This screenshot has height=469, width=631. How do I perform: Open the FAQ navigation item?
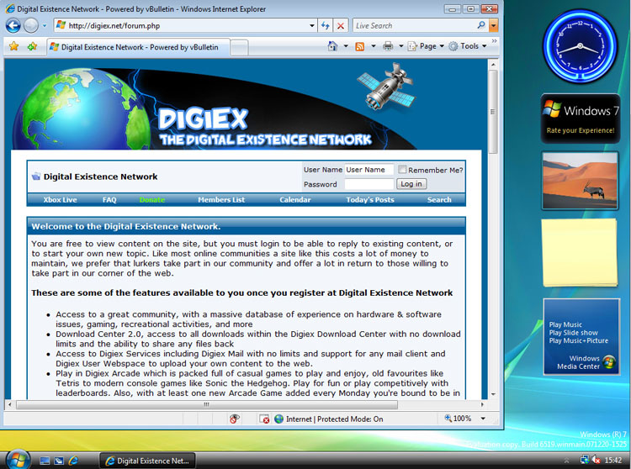(109, 200)
